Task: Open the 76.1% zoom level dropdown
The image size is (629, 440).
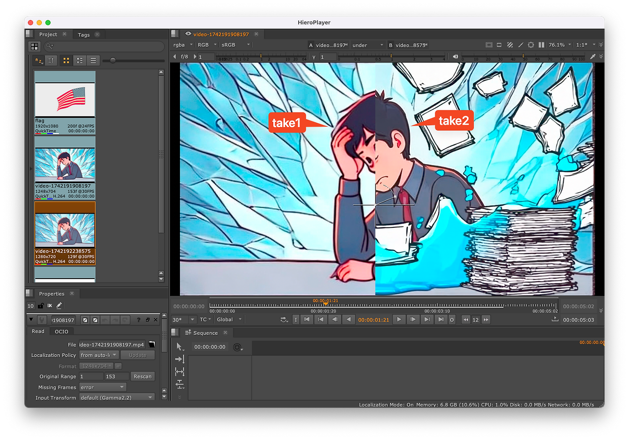Action: tap(560, 45)
